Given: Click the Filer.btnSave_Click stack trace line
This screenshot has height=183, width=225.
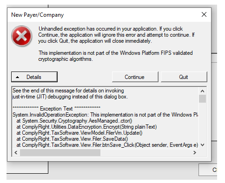Looking at the screenshot, I should [107, 145].
